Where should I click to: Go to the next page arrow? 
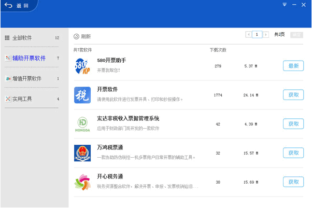click(266, 34)
